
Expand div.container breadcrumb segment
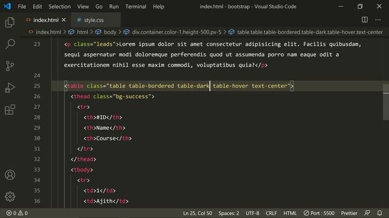176,32
